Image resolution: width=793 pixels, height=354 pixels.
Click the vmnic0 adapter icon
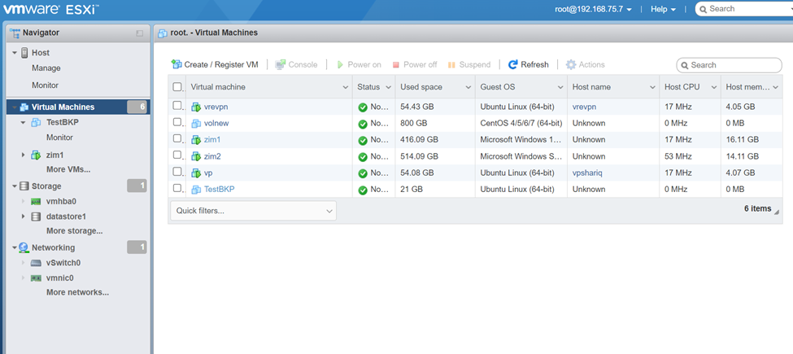(x=36, y=278)
